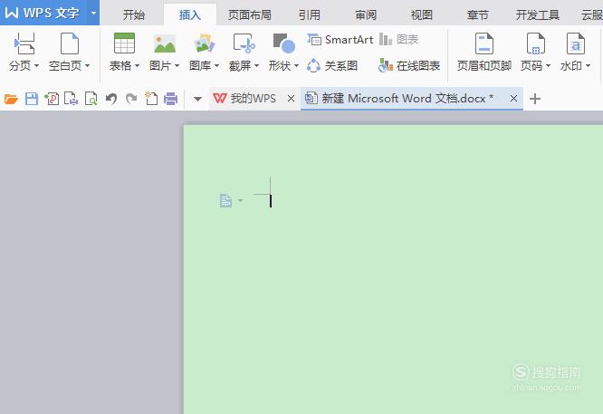Click the print preview icon
The image size is (603, 414).
[91, 99]
